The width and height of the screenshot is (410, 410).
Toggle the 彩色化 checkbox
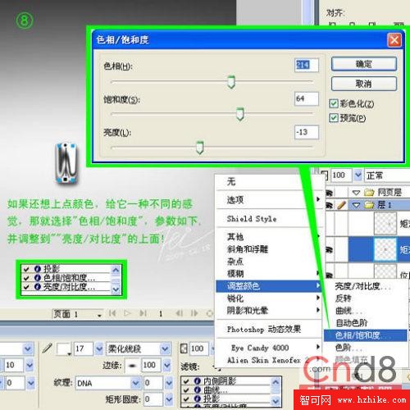[x=334, y=103]
